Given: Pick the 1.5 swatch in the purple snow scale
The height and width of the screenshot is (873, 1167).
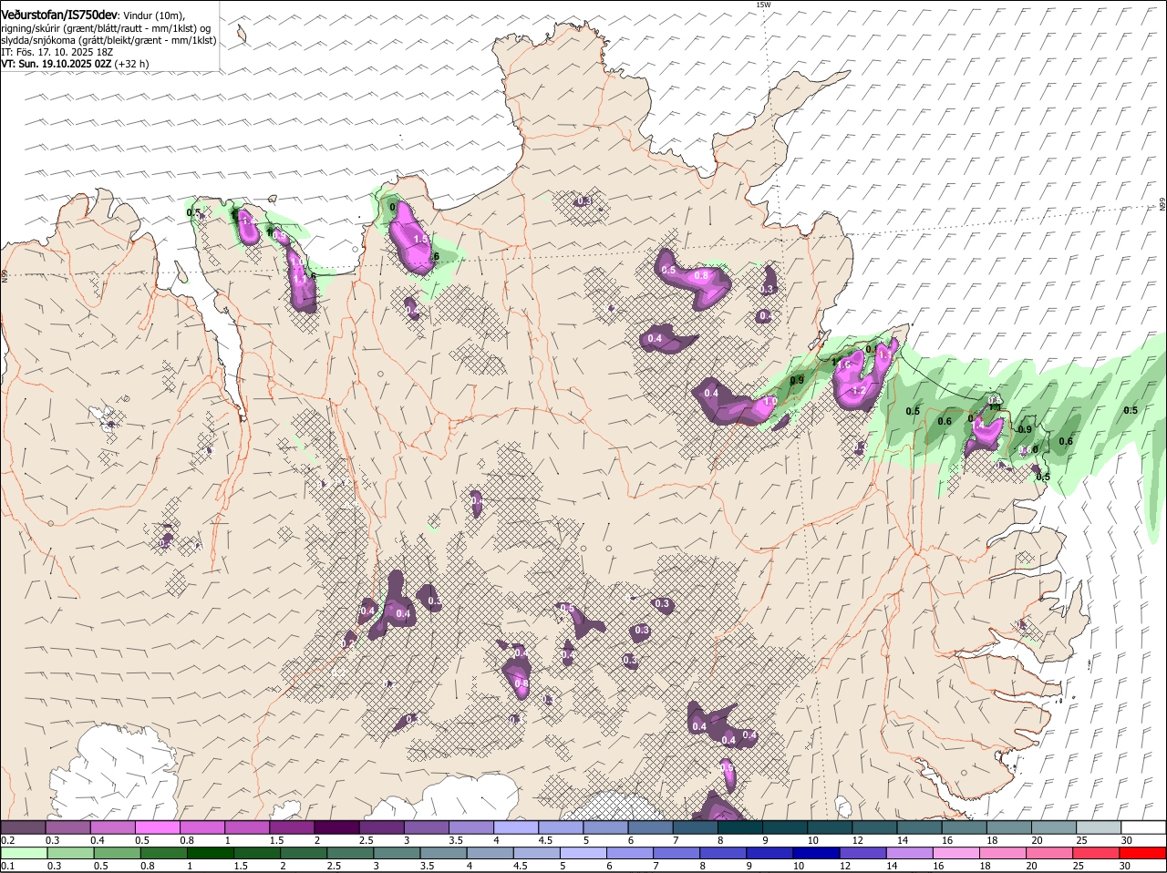Looking at the screenshot, I should (x=291, y=827).
